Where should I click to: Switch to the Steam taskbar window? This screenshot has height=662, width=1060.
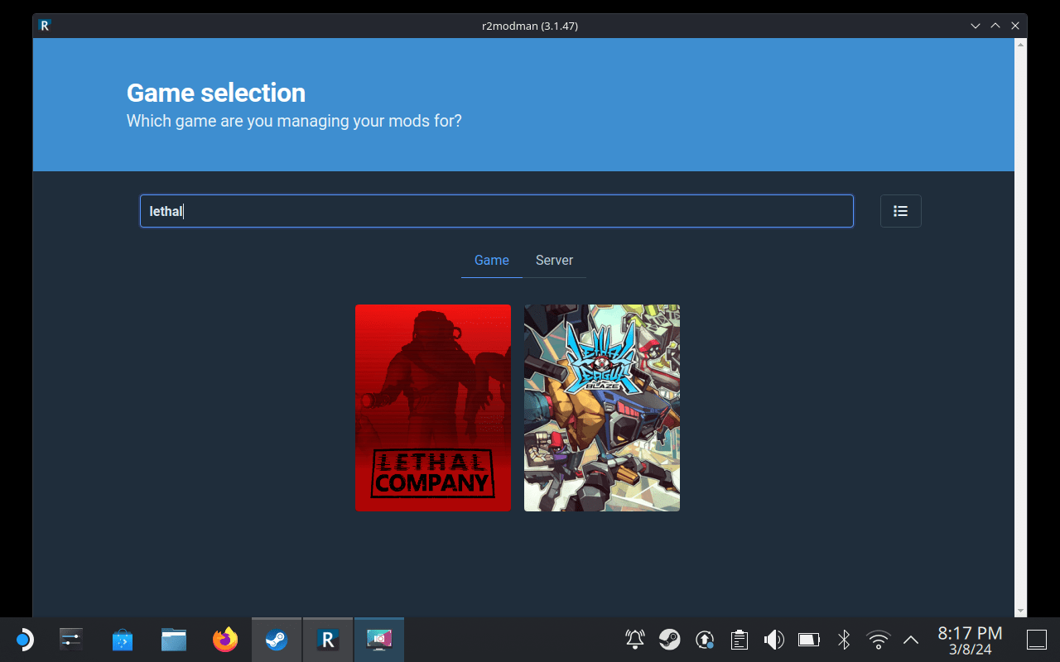pyautogui.click(x=277, y=640)
